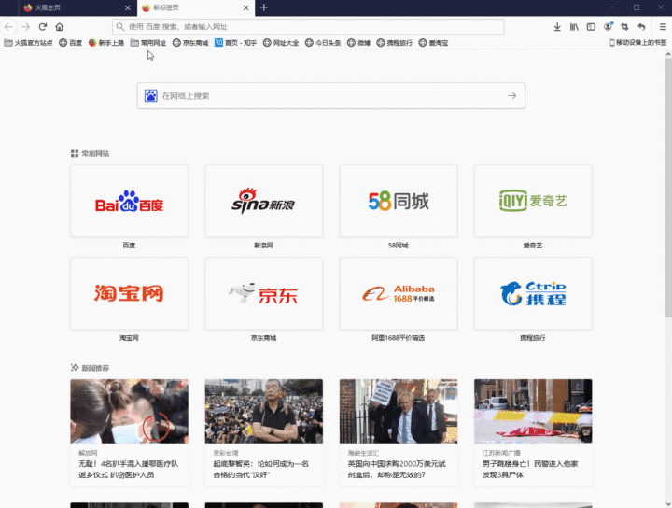Screen dimensions: 672x508
Task: Open the 新手上路 bookmark
Action: coord(106,43)
